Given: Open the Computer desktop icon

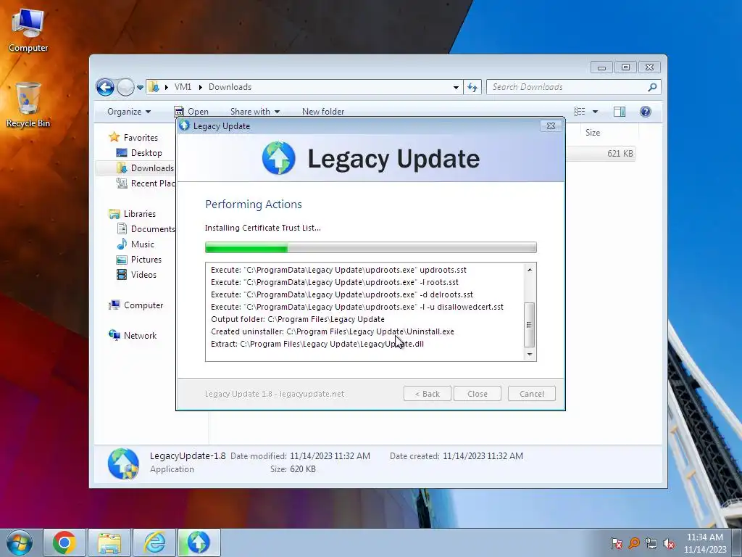Looking at the screenshot, I should pyautogui.click(x=28, y=30).
